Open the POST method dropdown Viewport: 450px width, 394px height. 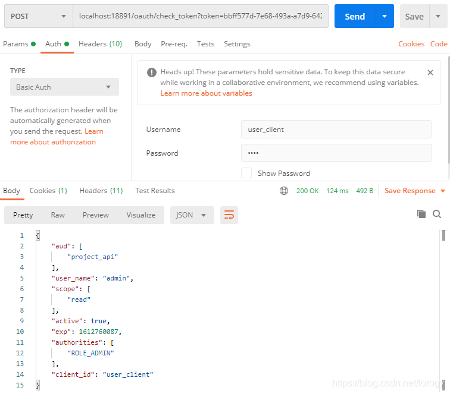(x=39, y=16)
